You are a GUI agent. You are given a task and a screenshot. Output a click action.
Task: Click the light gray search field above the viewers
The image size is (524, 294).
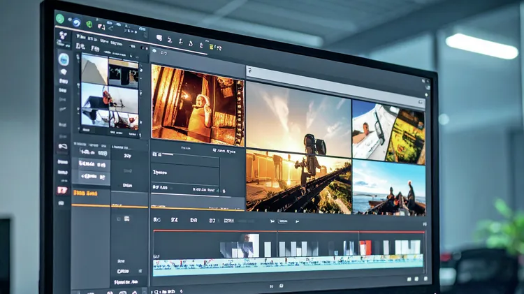336,87
